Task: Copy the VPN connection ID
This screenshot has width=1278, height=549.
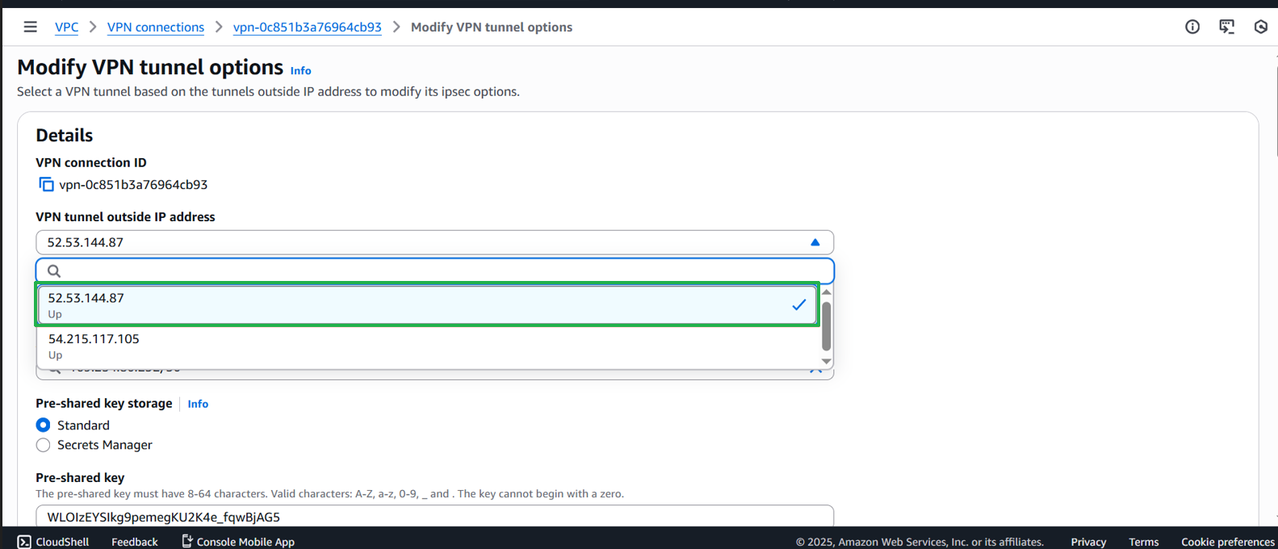Action: pyautogui.click(x=46, y=185)
